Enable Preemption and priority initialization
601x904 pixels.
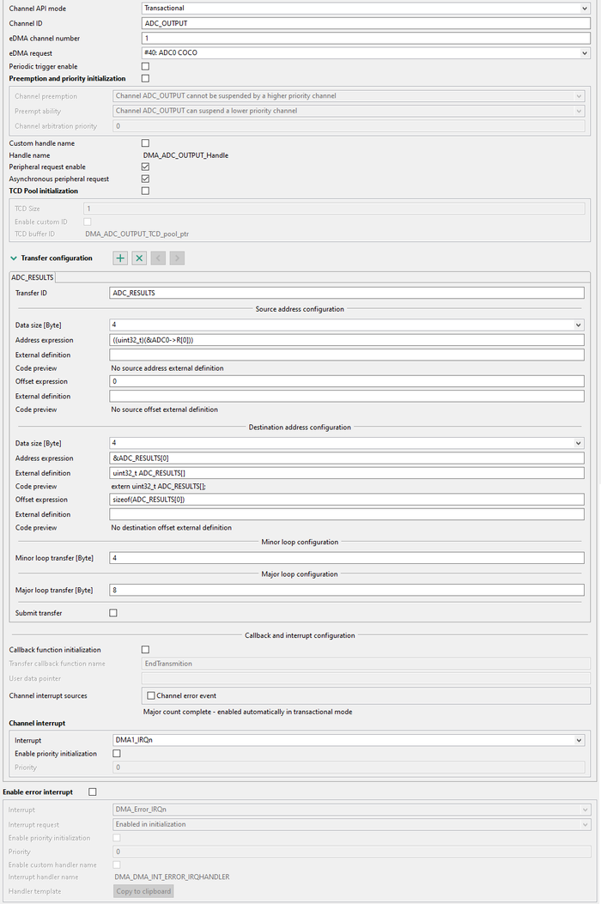(145, 78)
